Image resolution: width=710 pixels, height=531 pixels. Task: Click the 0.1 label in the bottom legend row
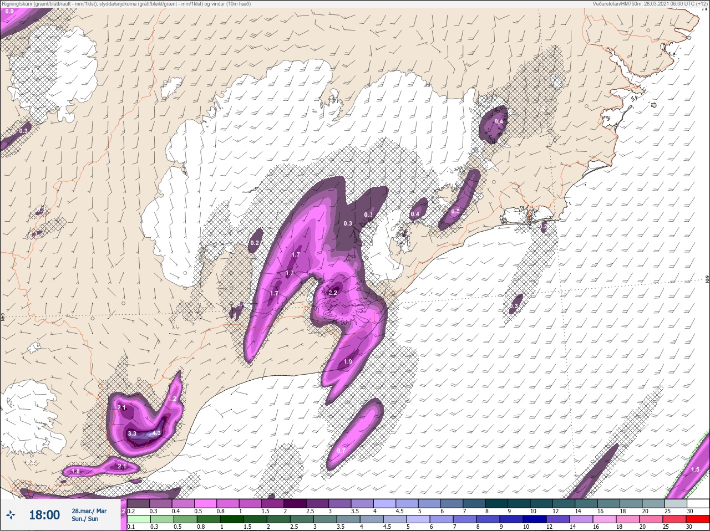tap(130, 527)
